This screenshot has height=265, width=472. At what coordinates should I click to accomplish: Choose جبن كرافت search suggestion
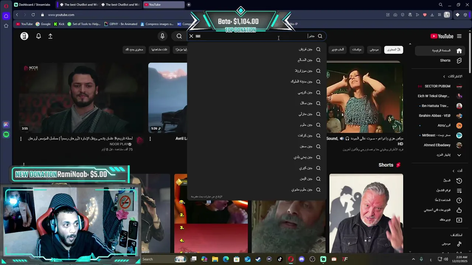point(257,135)
